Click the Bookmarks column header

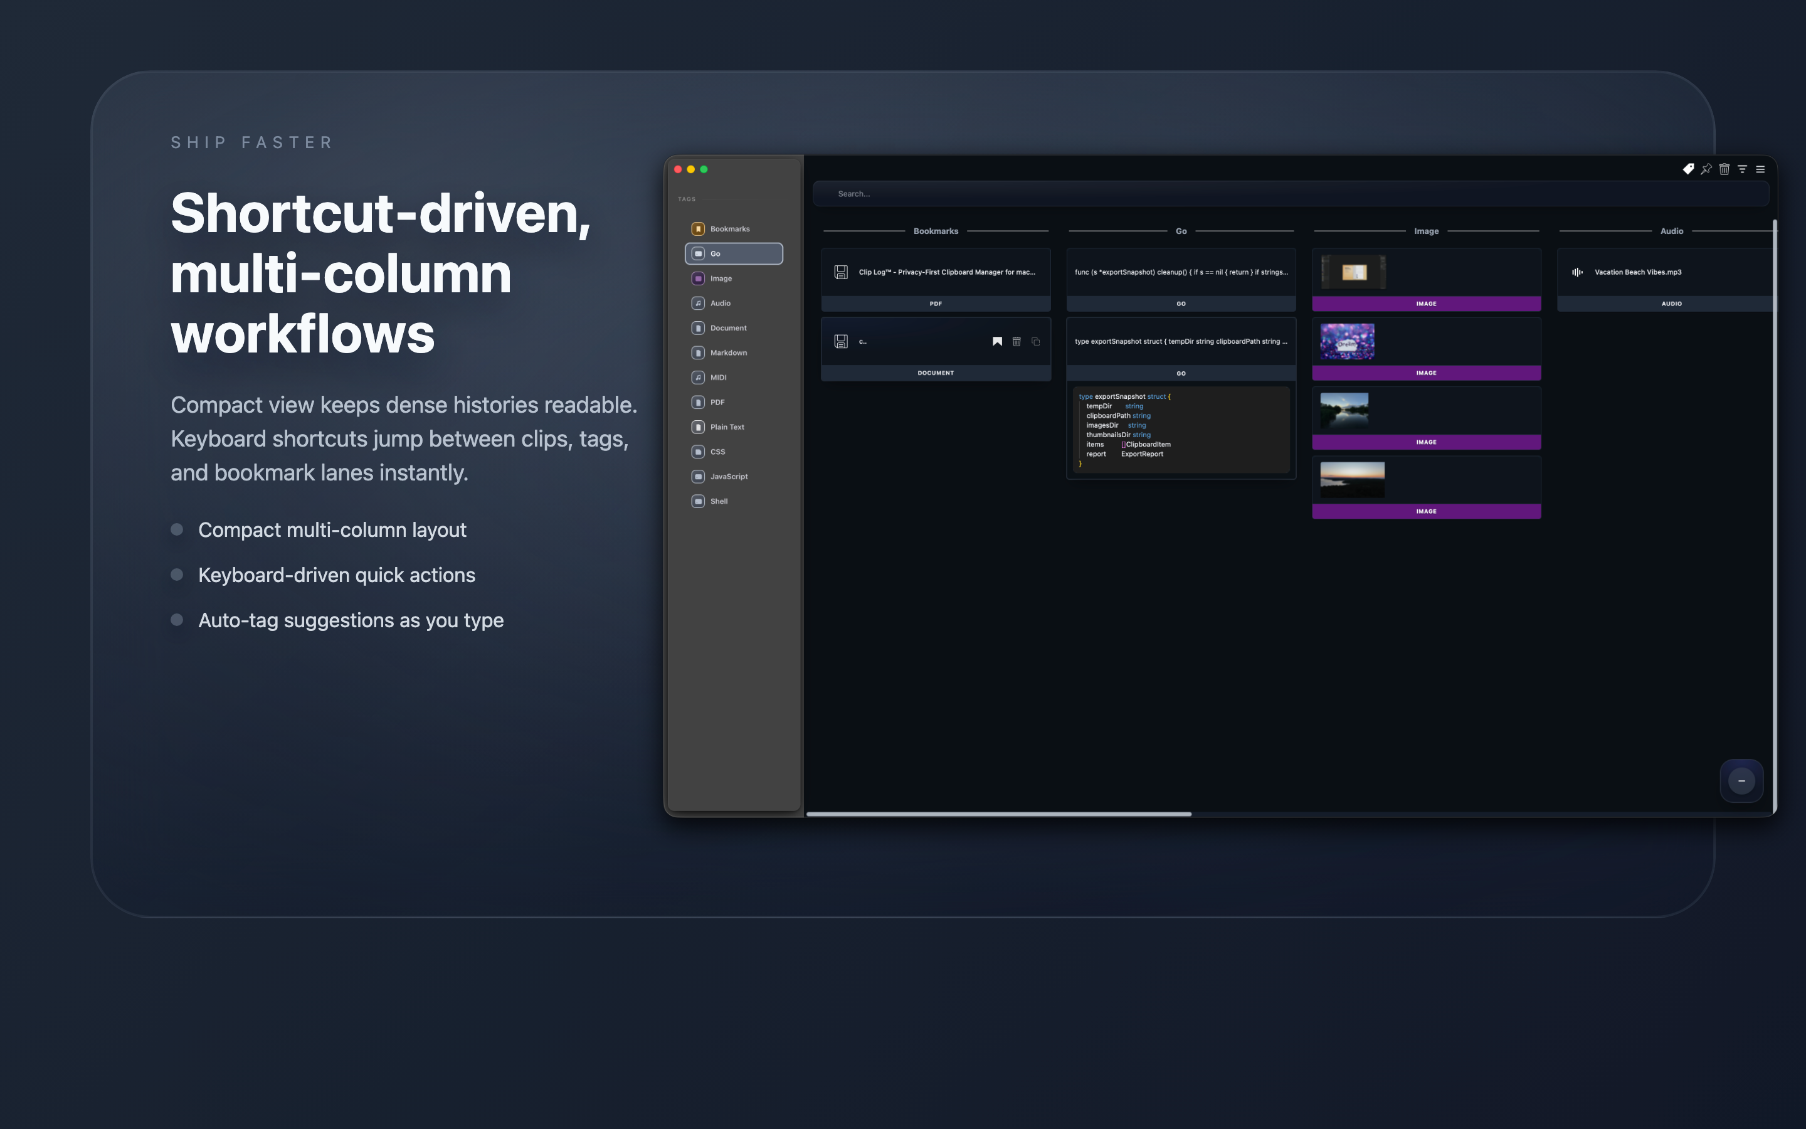coord(936,231)
